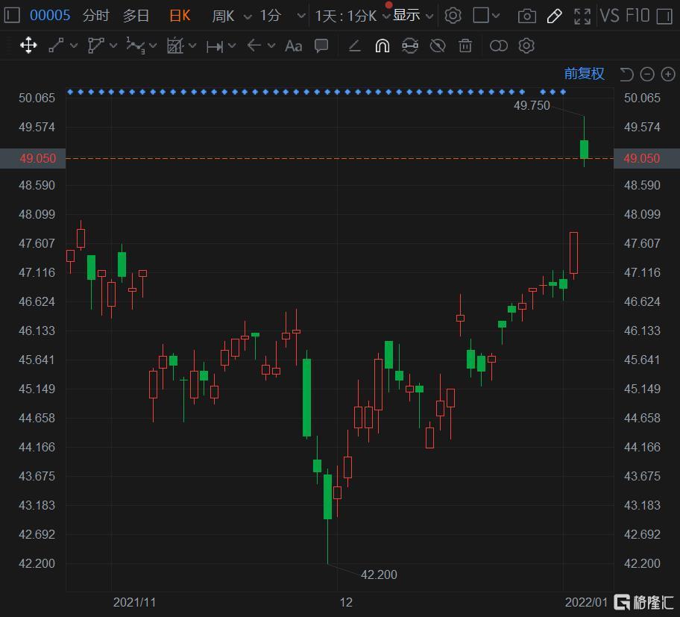This screenshot has height=617, width=680.
Task: Toggle hide all drawings eye icon
Action: (438, 46)
